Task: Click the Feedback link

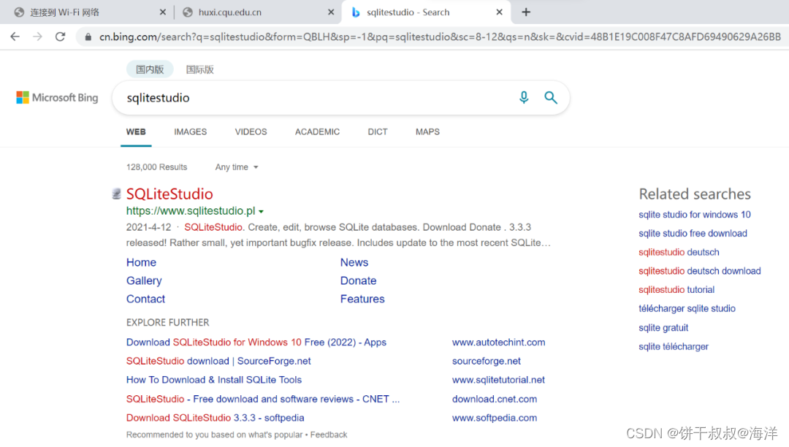Action: tap(329, 435)
